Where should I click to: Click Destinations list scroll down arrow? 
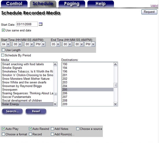[x=115, y=104]
